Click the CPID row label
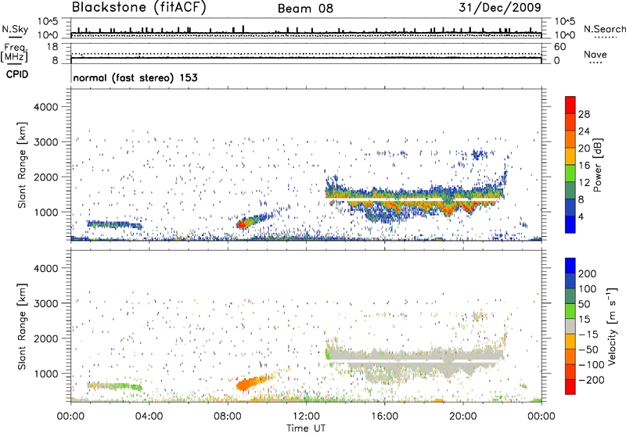626x433 pixels. [x=17, y=74]
